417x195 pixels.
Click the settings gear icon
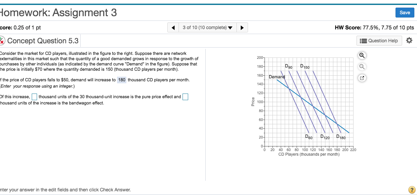pyautogui.click(x=409, y=40)
